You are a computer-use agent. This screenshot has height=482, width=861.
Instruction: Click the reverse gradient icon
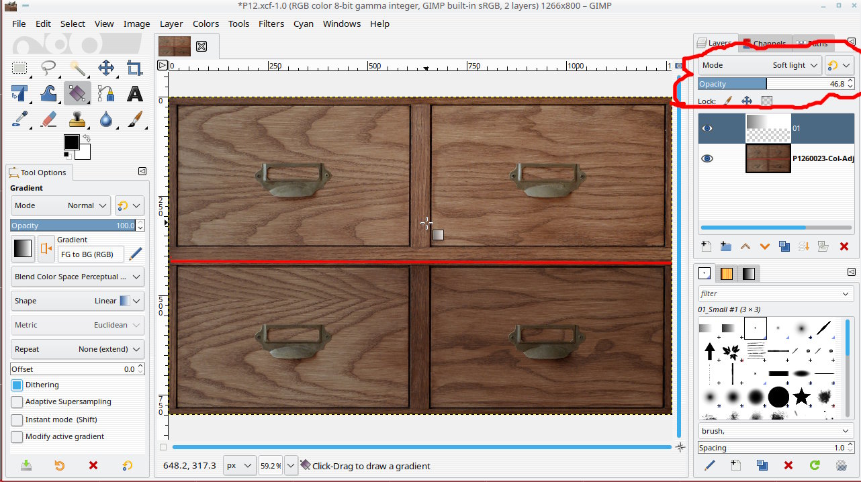pos(46,248)
